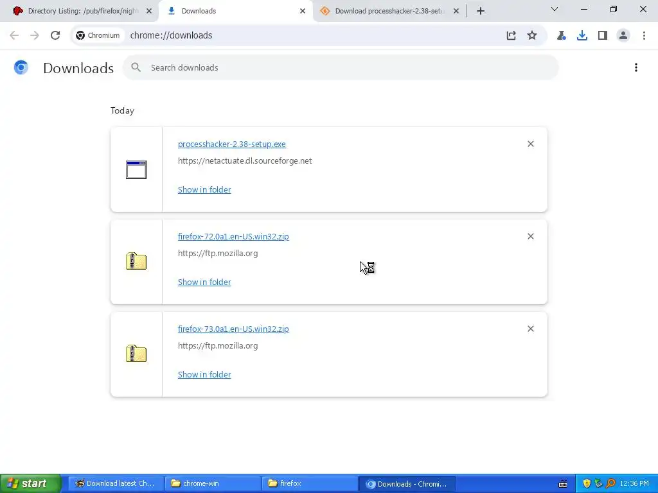The image size is (658, 493).
Task: Click the processhacker exe file icon
Action: click(136, 169)
